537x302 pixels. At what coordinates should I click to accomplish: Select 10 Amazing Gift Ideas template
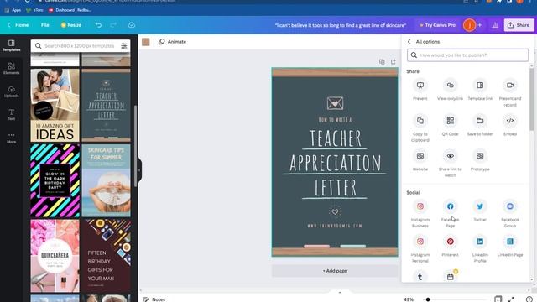[x=55, y=106]
